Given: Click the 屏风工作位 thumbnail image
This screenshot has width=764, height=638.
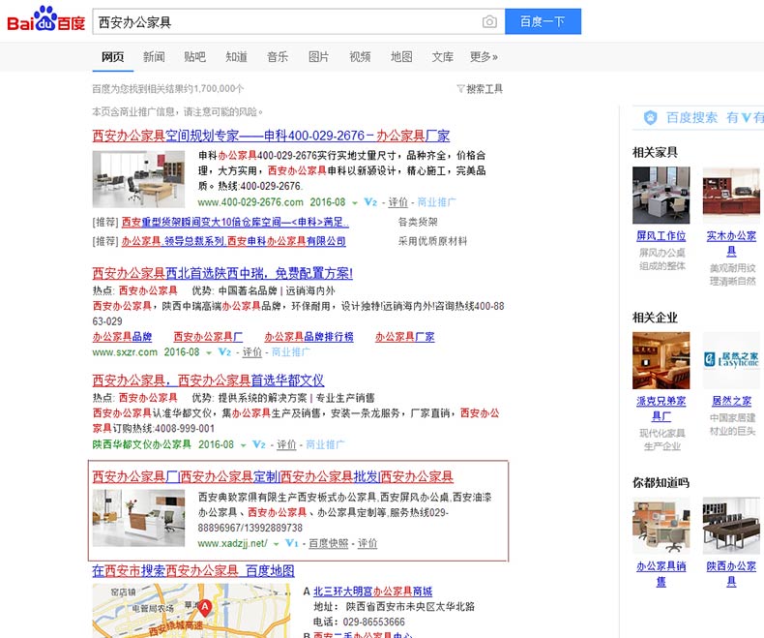Looking at the screenshot, I should [x=661, y=196].
